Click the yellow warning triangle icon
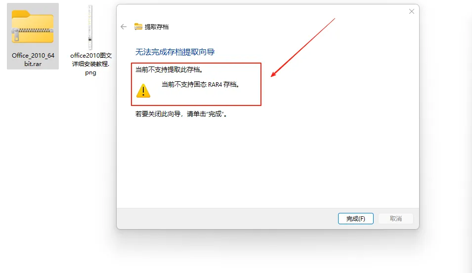472x273 pixels. [x=143, y=91]
